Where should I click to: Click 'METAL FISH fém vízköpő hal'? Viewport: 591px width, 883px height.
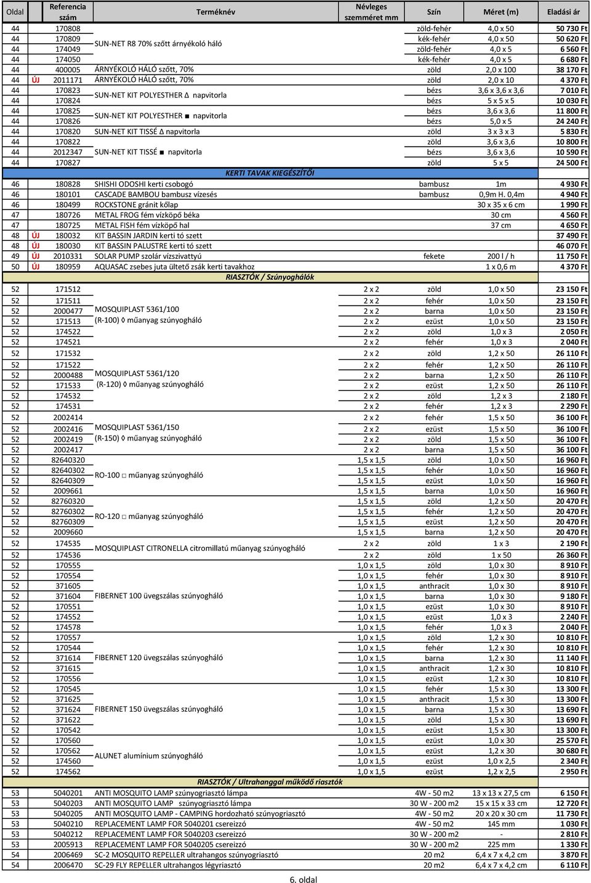point(142,226)
